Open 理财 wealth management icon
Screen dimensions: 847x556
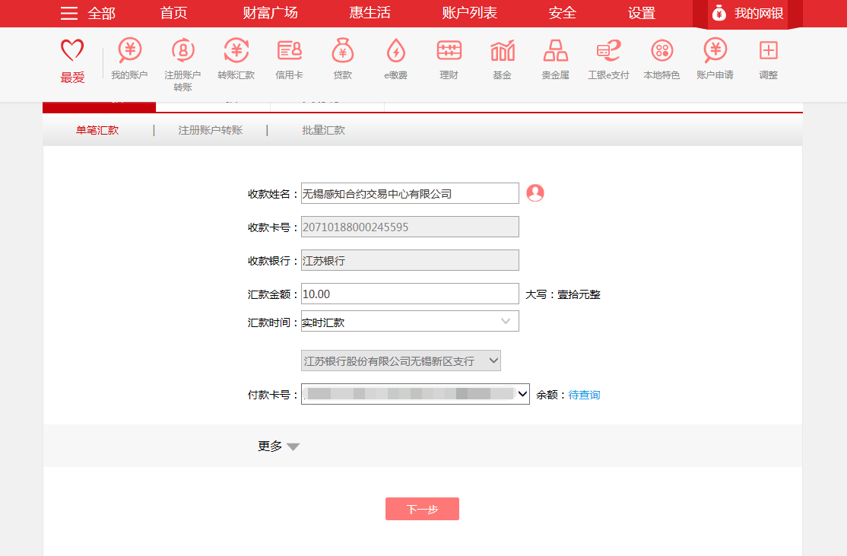449,50
